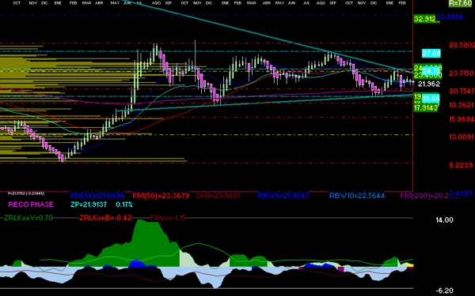Click the RBW5=21.9647 indicator label

(x=283, y=196)
